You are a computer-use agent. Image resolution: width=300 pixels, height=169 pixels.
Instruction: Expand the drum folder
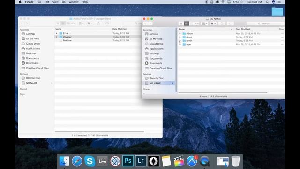(180, 37)
